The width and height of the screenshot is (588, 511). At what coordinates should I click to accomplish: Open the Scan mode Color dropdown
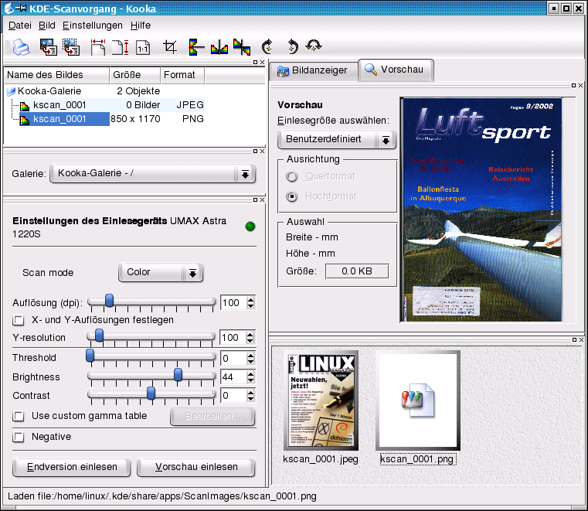click(160, 272)
